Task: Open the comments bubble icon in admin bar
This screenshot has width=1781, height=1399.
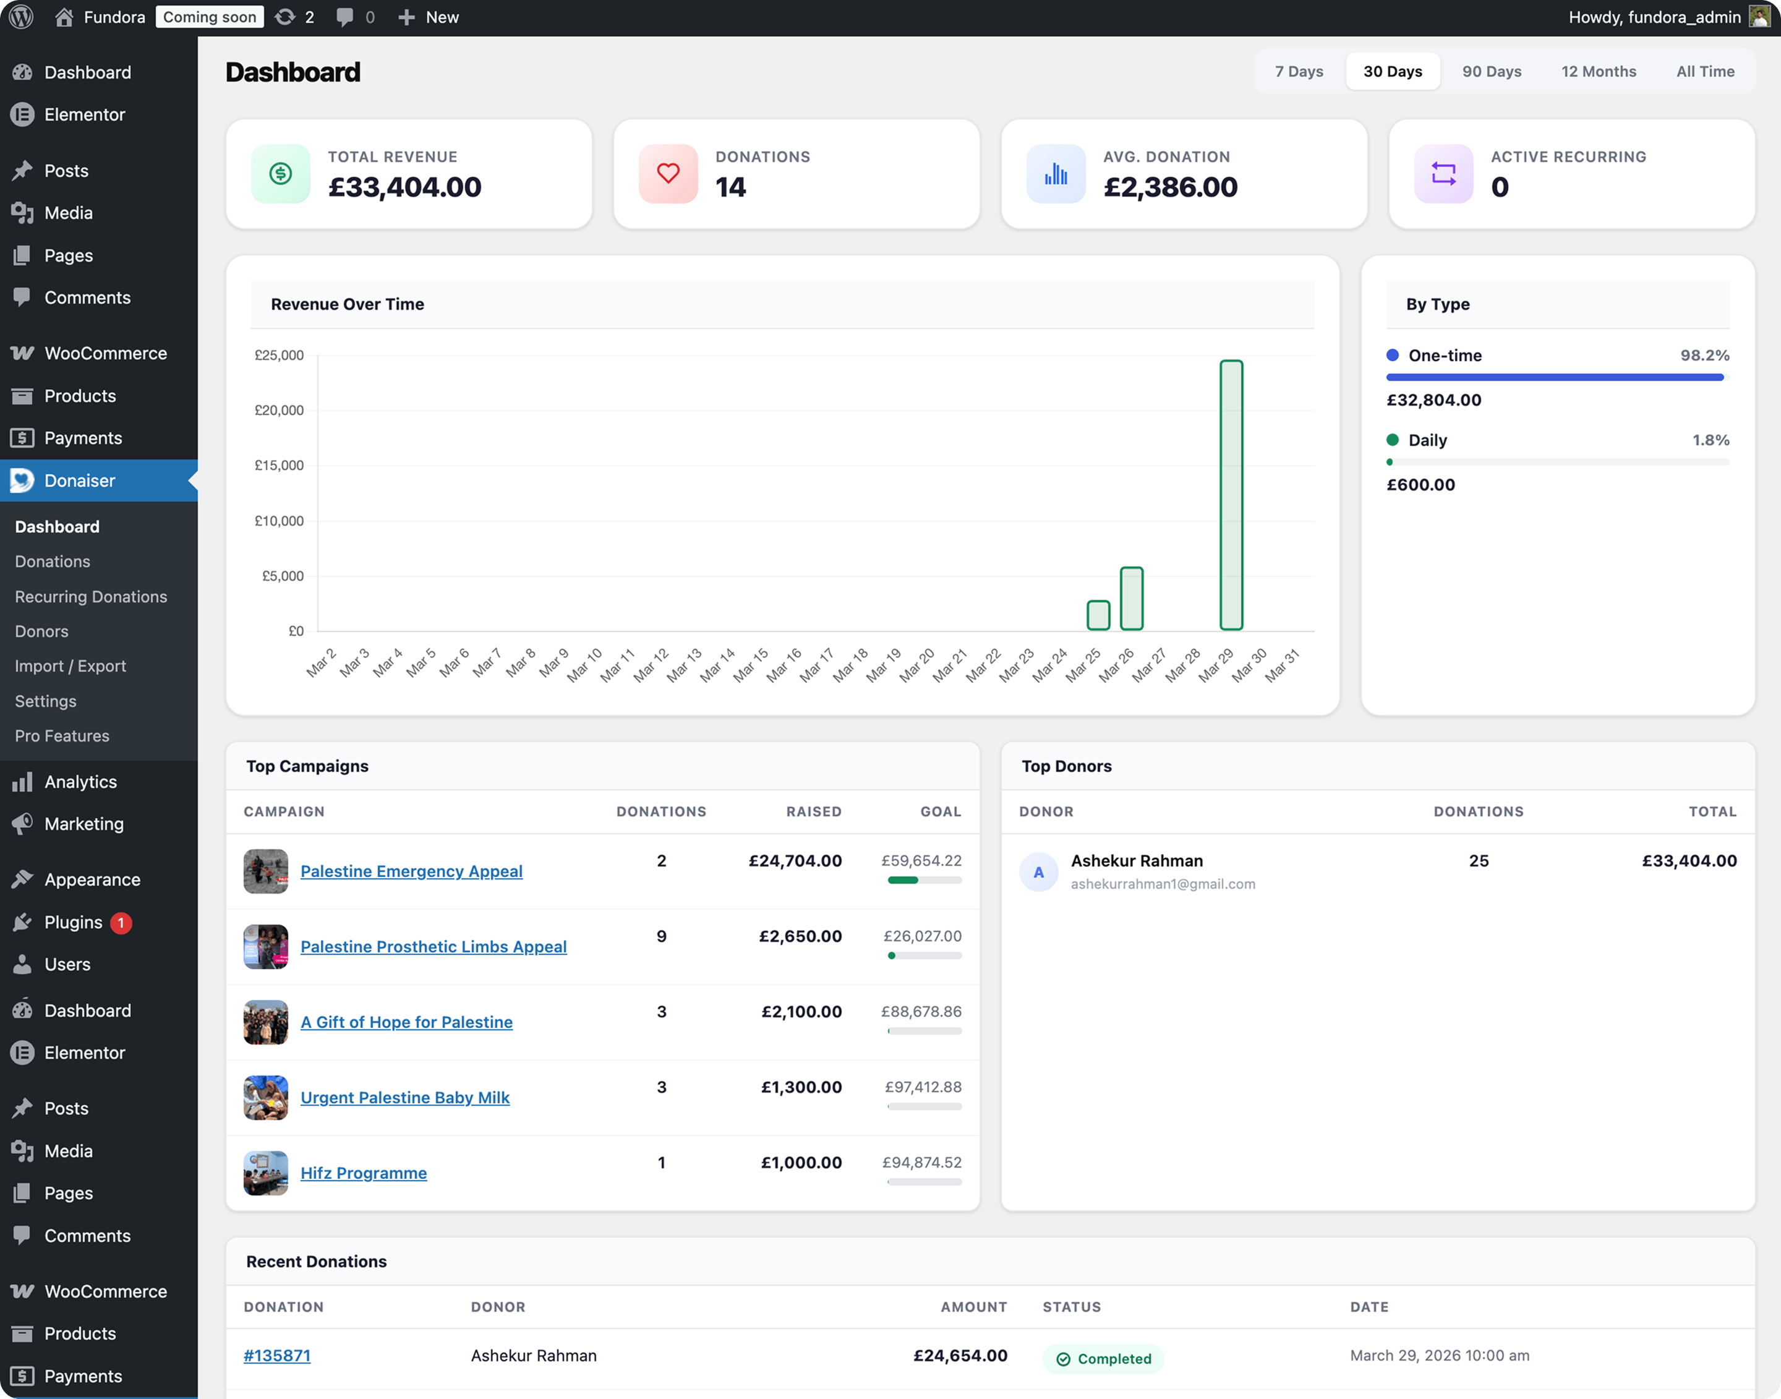Action: pyautogui.click(x=344, y=16)
